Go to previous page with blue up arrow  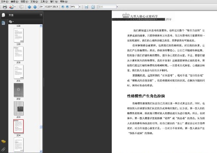pos(29,7)
